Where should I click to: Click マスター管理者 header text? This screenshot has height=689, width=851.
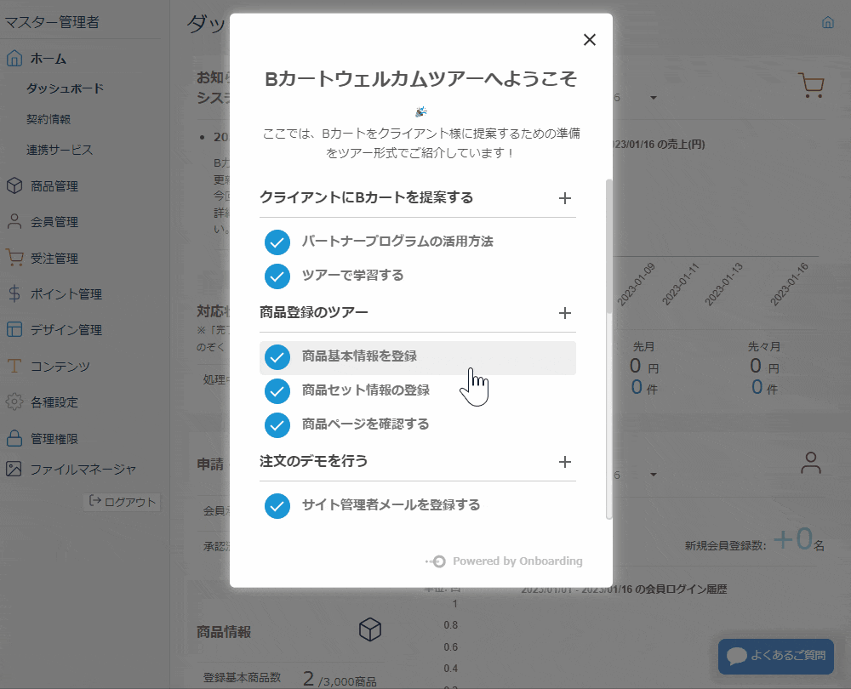tap(52, 22)
